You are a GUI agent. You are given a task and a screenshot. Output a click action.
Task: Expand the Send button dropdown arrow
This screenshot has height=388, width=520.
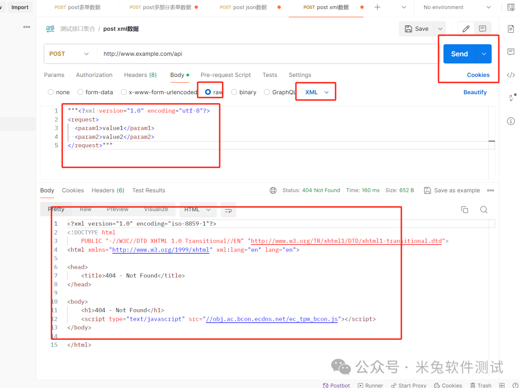point(484,54)
